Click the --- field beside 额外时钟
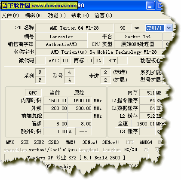 (83, 131)
